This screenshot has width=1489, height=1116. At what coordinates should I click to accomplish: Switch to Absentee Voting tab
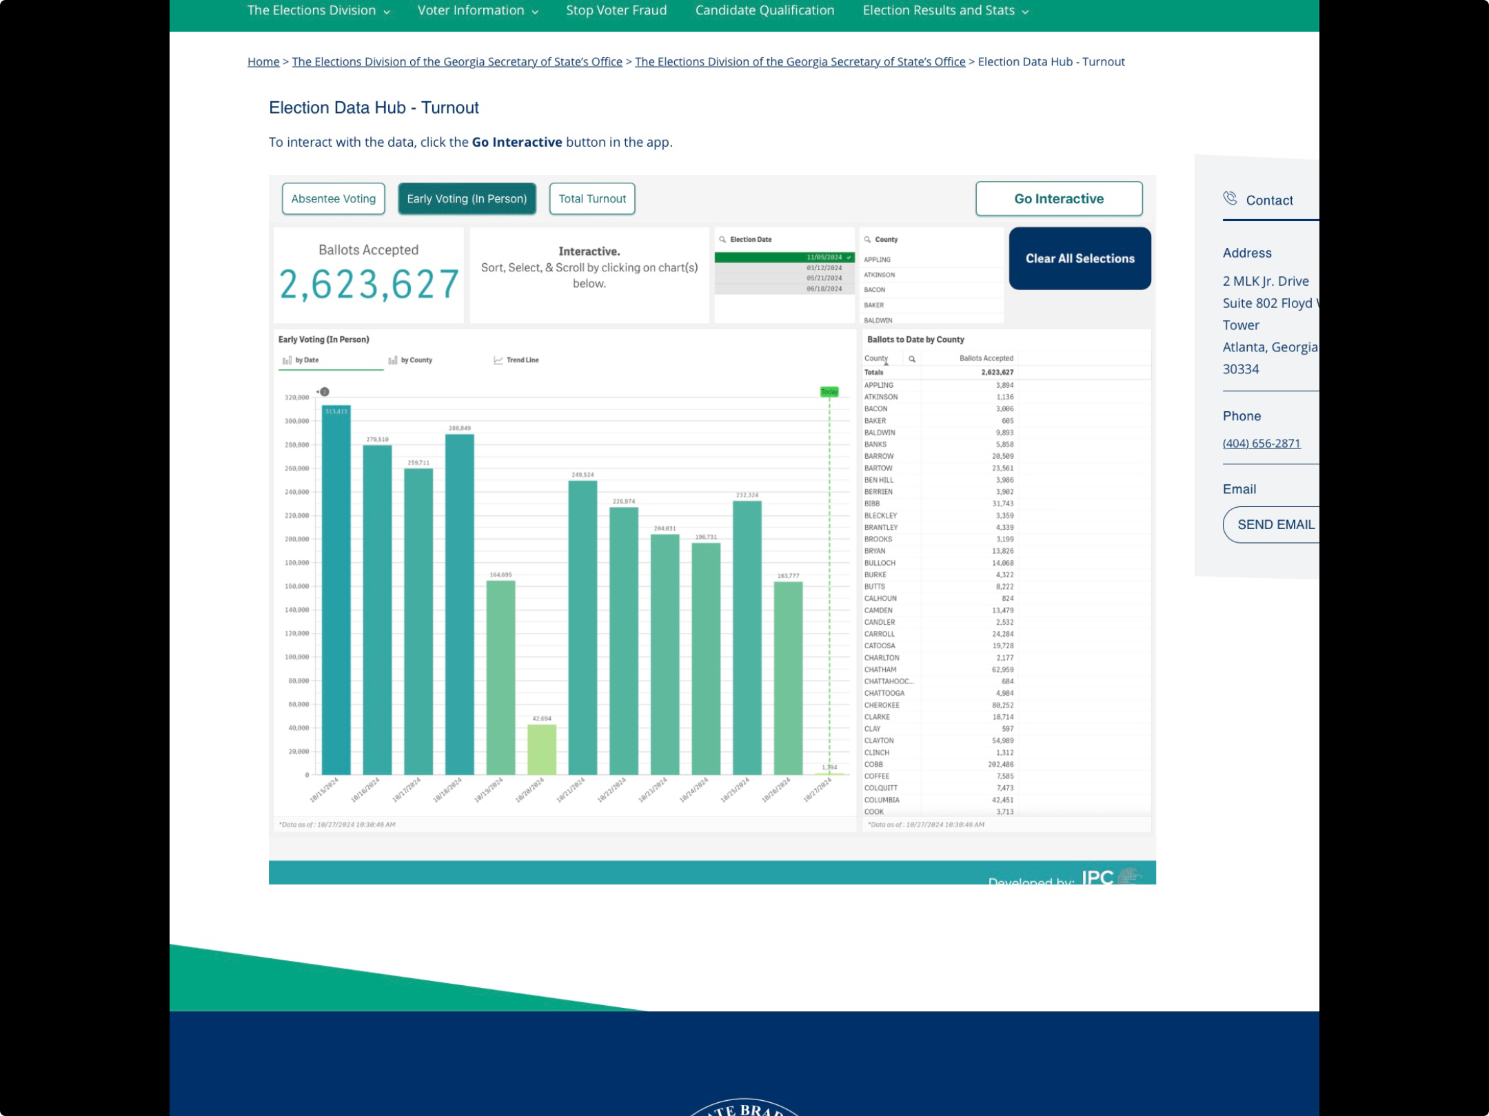[334, 199]
